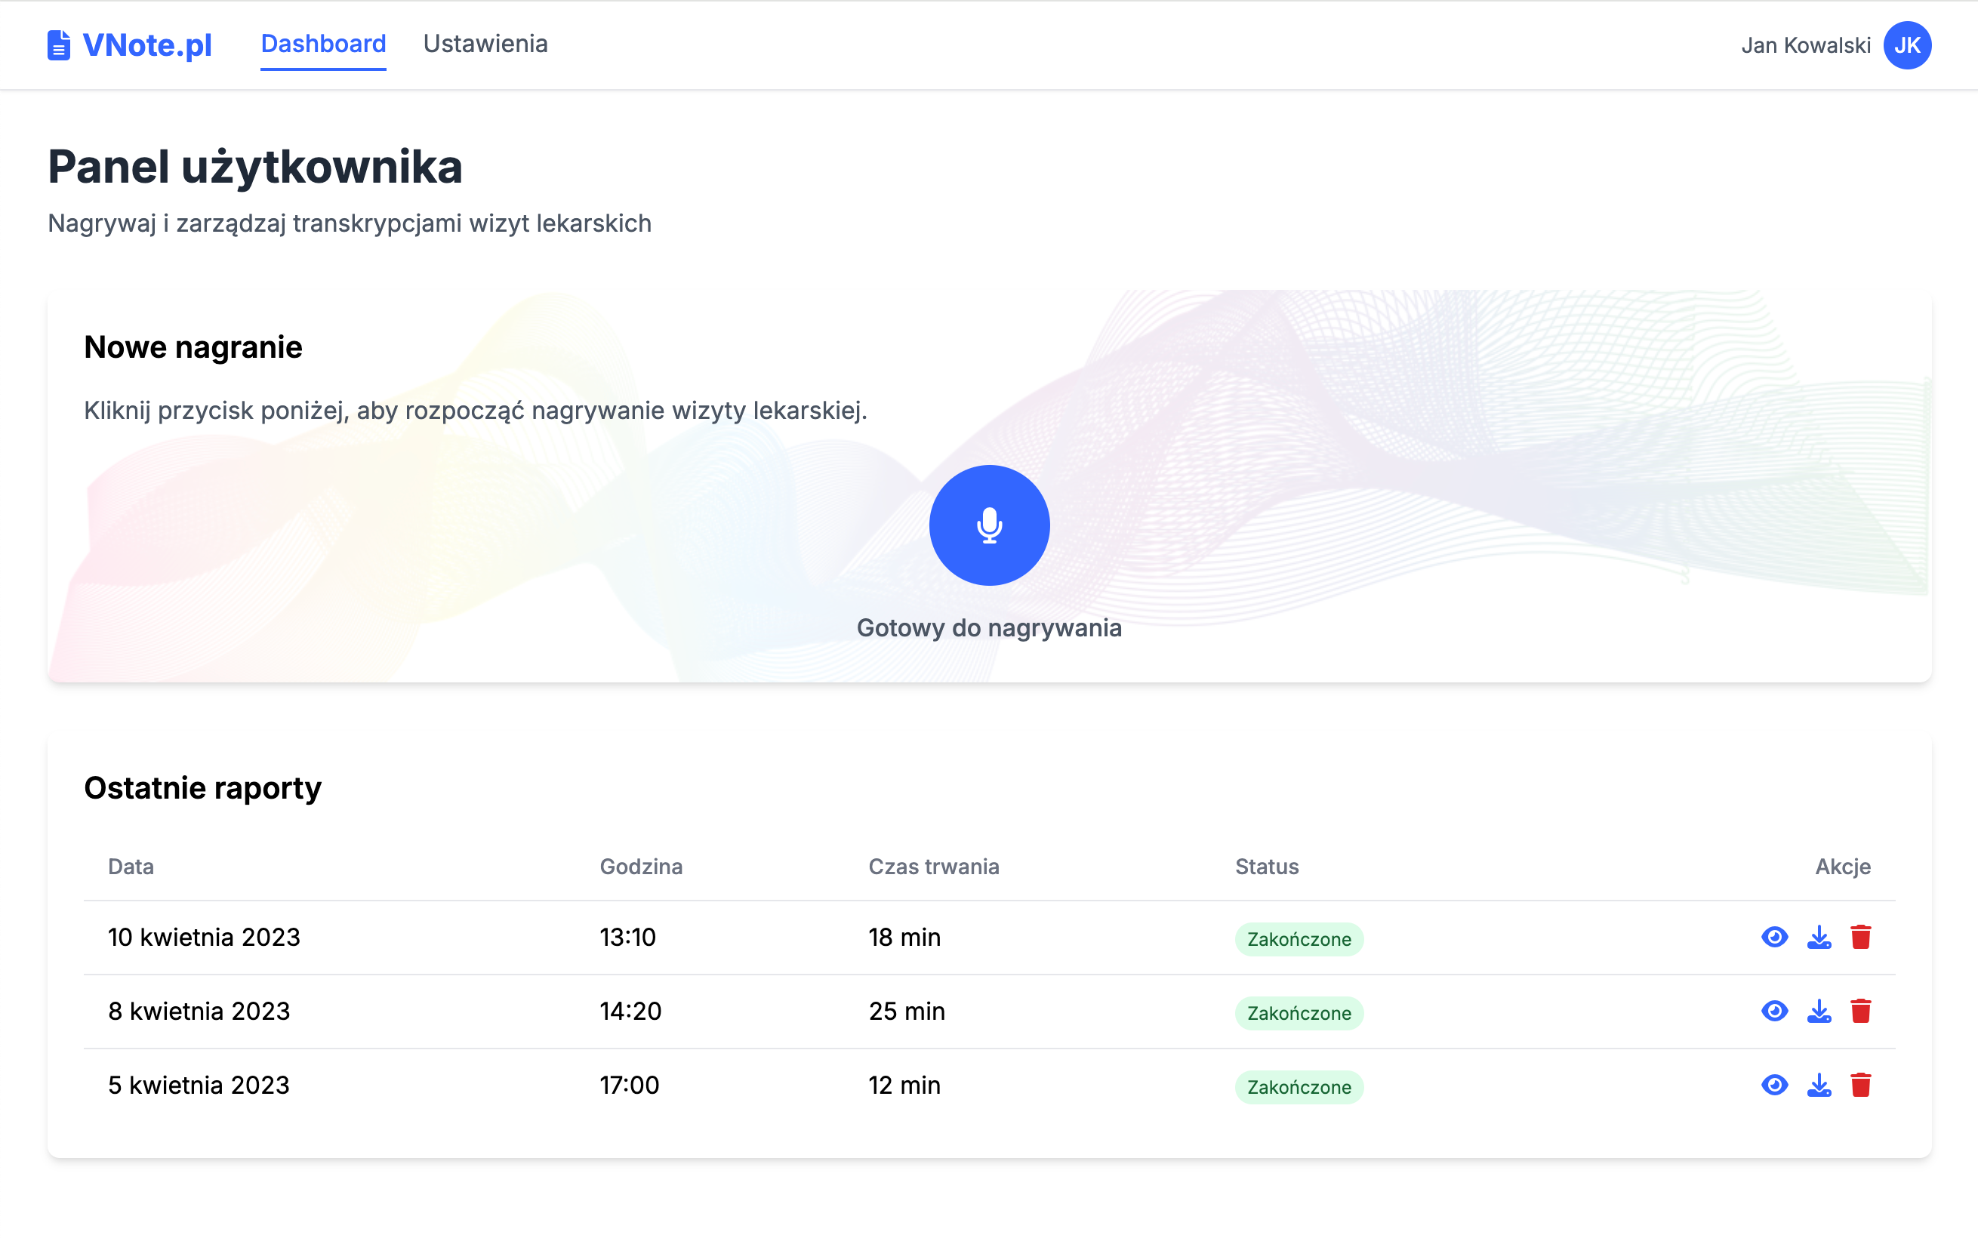Click the VNote.pl document logo icon

click(x=58, y=45)
